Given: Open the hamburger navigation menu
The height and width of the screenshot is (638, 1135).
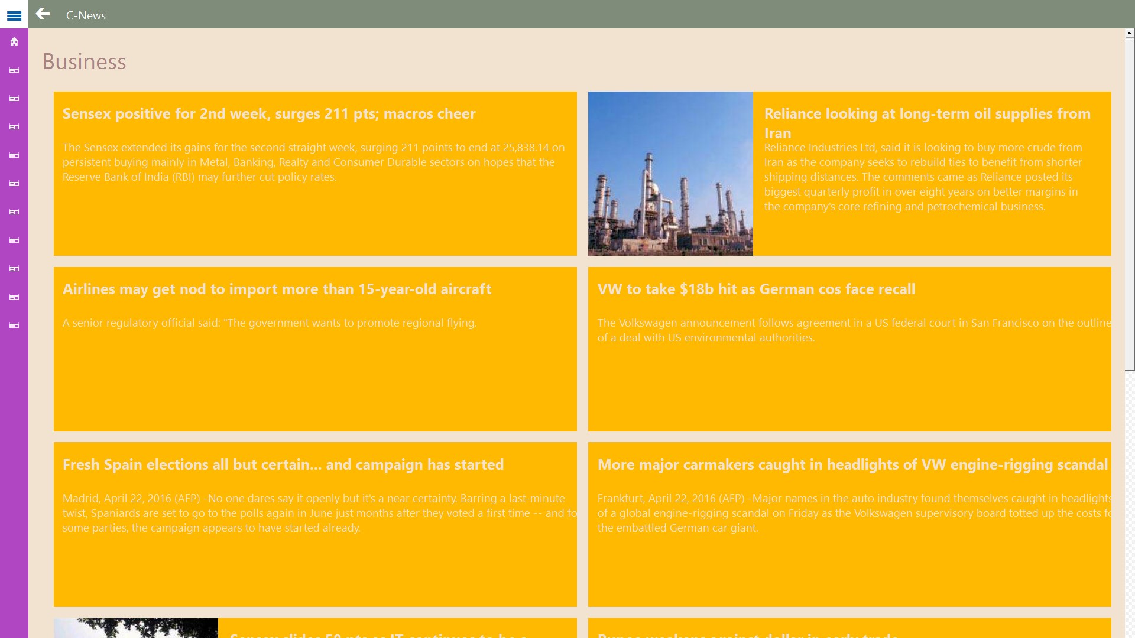Looking at the screenshot, I should tap(14, 15).
